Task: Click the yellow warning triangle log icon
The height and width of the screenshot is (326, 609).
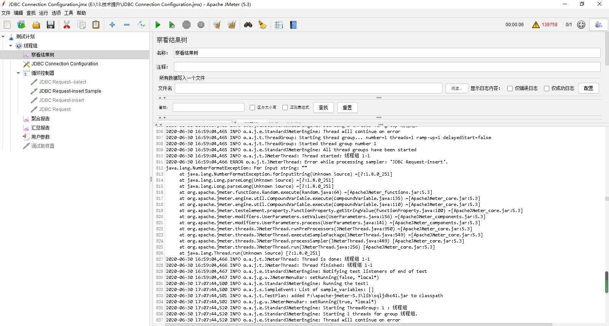Action: [536, 25]
